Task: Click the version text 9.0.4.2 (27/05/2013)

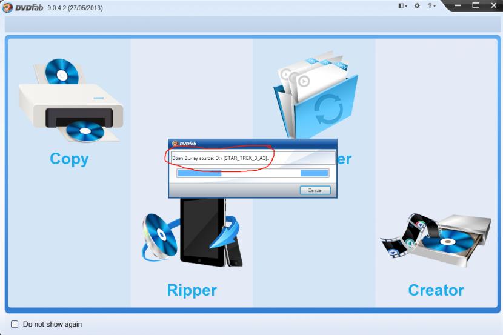Action: pos(75,8)
